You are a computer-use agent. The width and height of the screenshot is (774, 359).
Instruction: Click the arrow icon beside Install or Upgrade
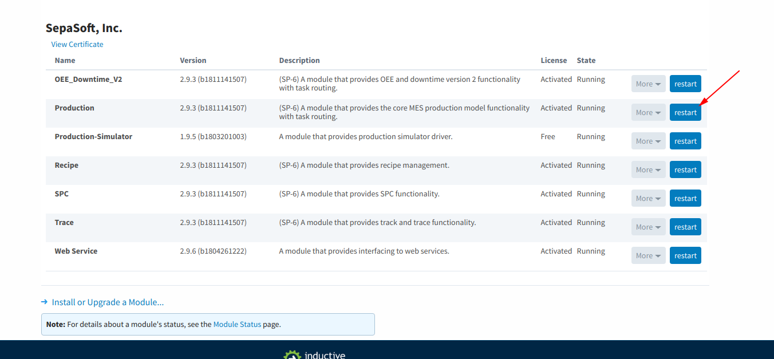[x=44, y=302]
